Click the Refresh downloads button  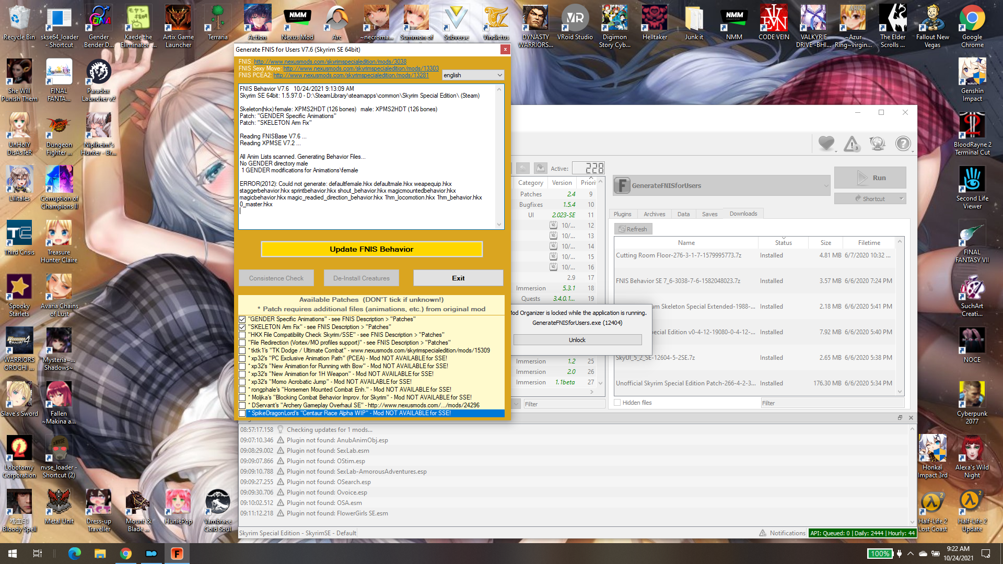[633, 229]
